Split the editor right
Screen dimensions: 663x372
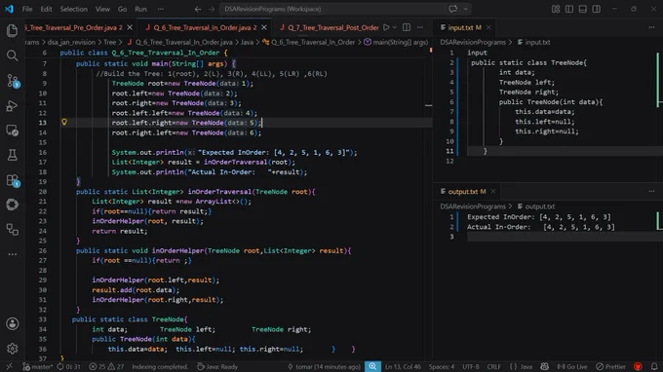point(407,27)
